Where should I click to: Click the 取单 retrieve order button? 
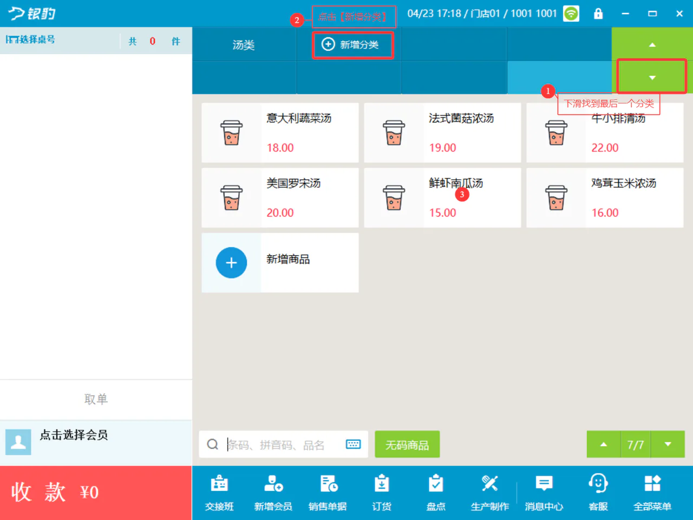pos(96,399)
